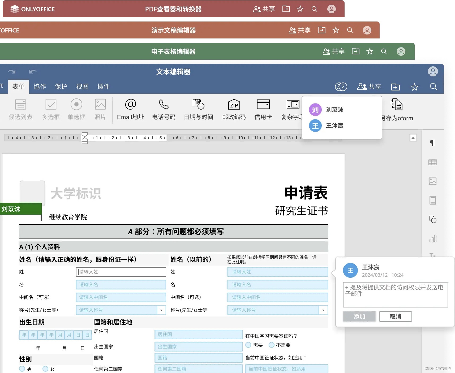Click the save as oform icon
The width and height of the screenshot is (455, 373).
(x=397, y=105)
